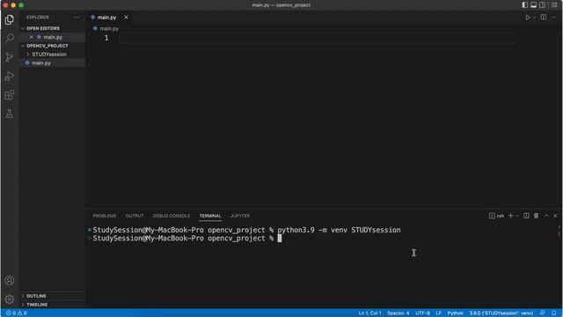The width and height of the screenshot is (563, 317).
Task: Collapse the OPENCV_PROJECT folder section
Action: (47, 46)
